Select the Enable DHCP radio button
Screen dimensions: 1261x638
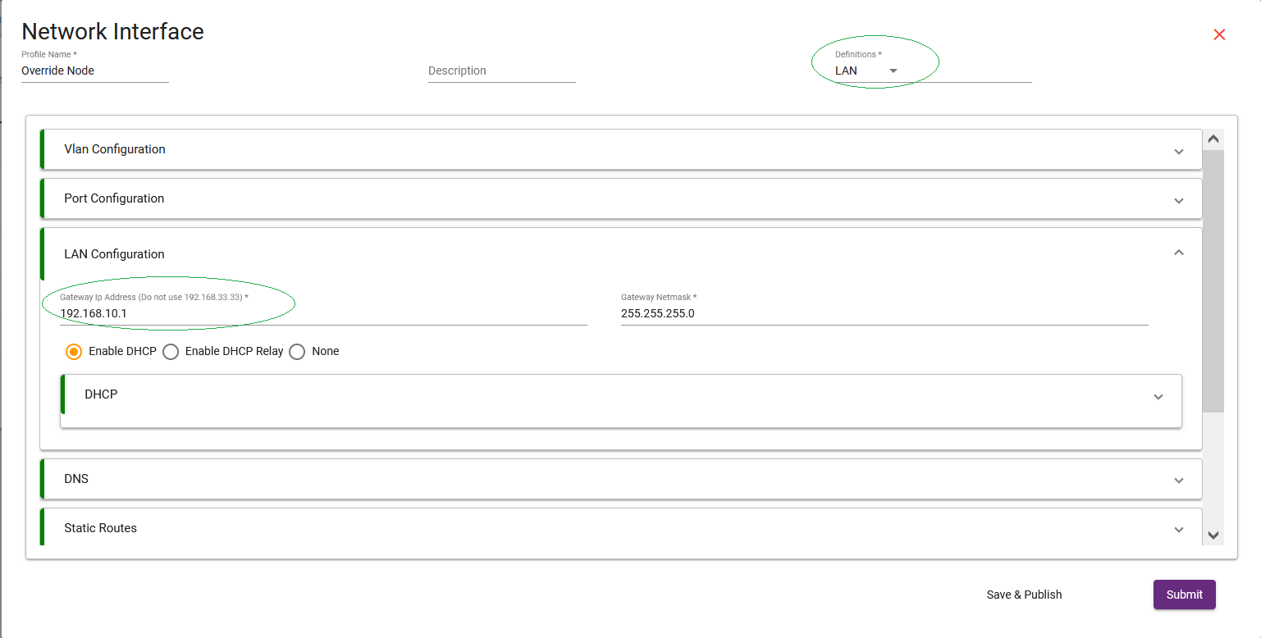point(74,352)
